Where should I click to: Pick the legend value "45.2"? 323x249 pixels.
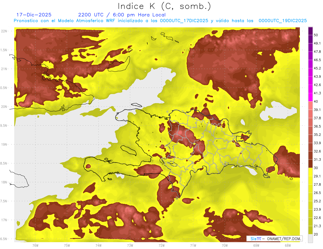pos(317,68)
